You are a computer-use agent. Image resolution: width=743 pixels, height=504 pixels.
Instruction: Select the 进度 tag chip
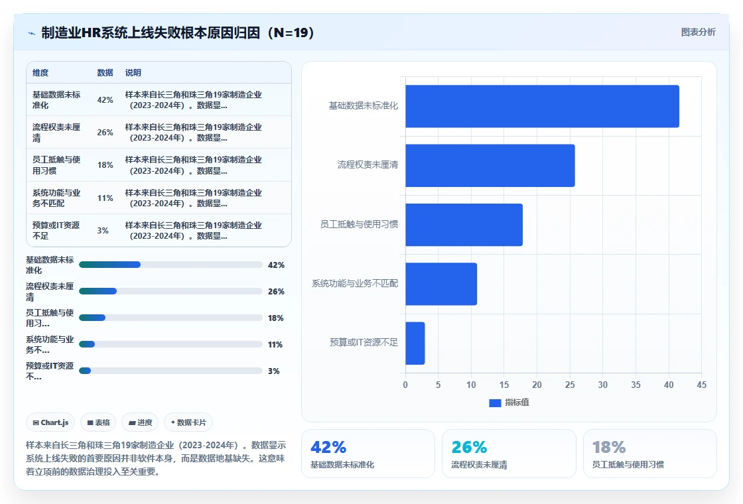click(x=140, y=422)
